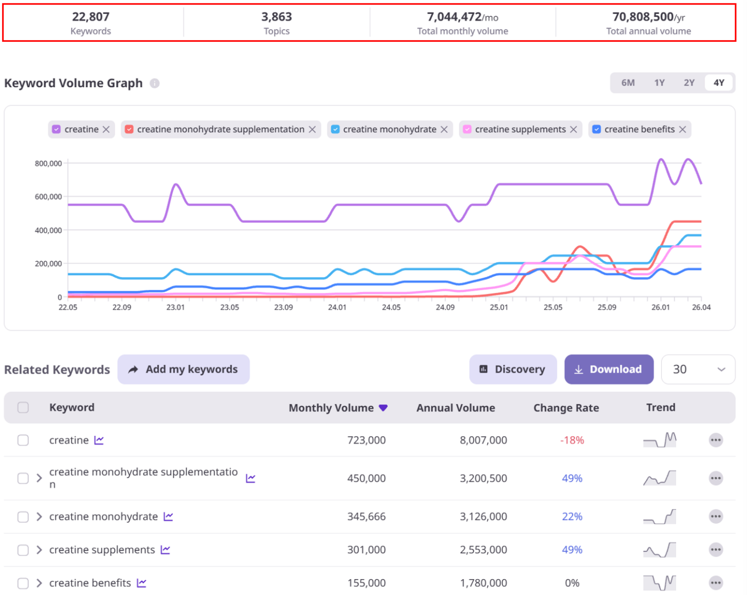
Task: Click chart icon next to creatine monohydrate
Action: [x=168, y=517]
